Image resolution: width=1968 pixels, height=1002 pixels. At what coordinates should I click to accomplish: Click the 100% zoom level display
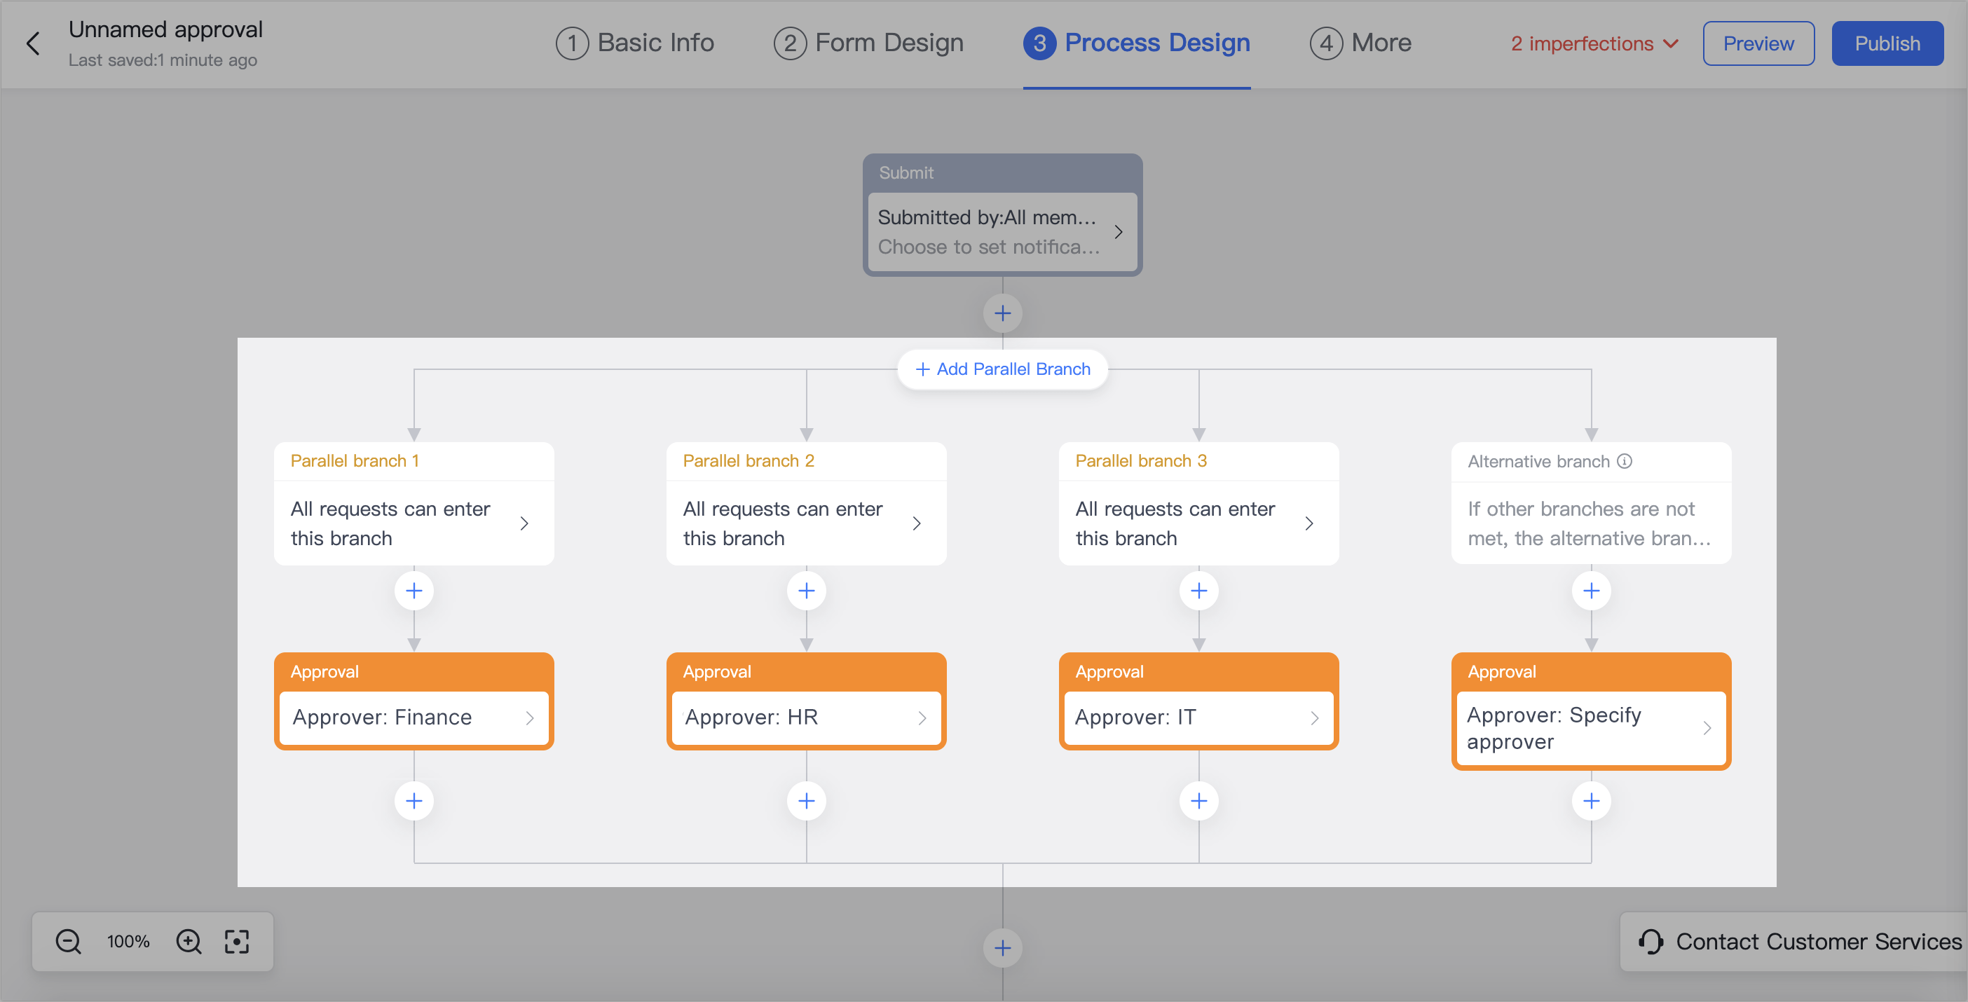pos(128,941)
